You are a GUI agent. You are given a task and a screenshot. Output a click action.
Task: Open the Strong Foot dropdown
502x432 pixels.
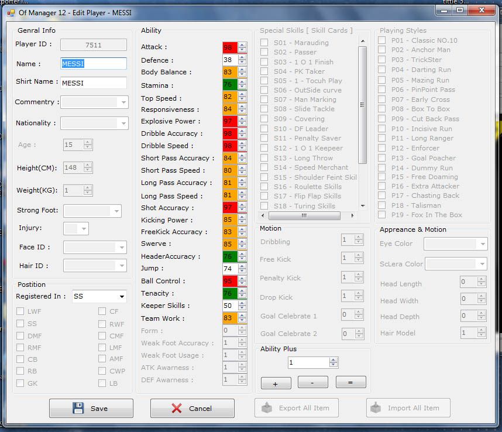[x=116, y=211]
